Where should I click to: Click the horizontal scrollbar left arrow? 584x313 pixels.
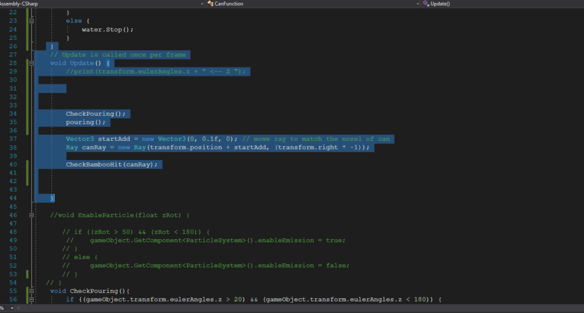(x=18, y=308)
